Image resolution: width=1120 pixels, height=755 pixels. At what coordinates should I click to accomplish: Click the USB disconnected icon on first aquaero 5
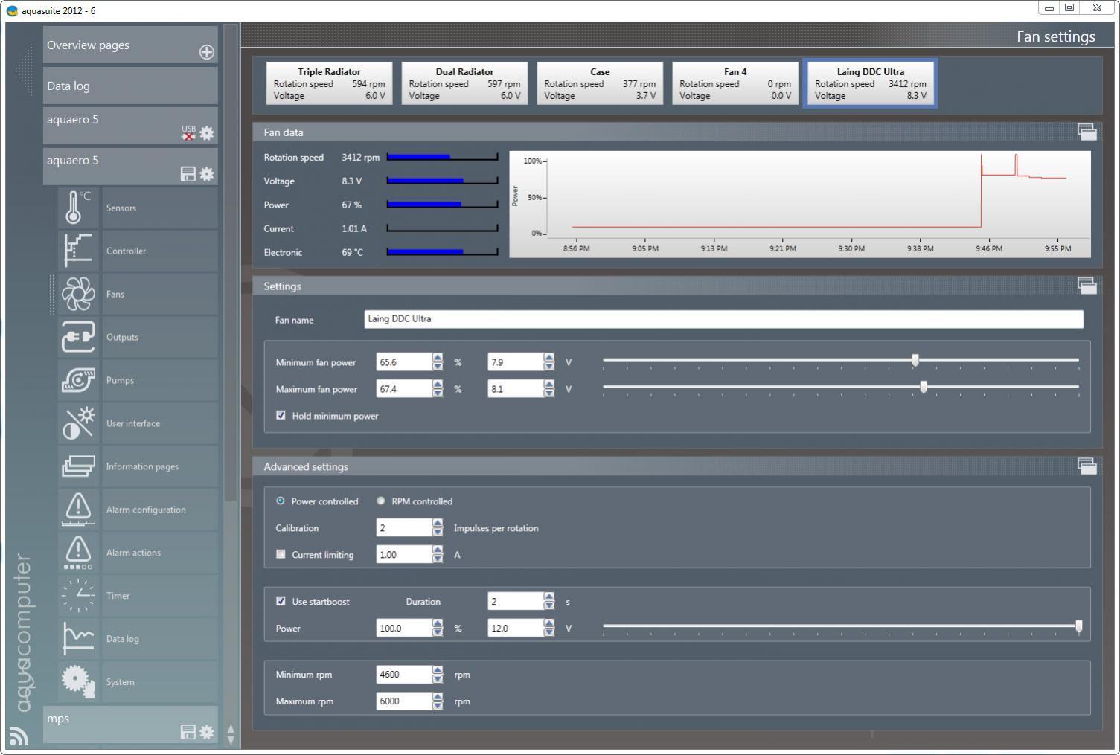[188, 133]
